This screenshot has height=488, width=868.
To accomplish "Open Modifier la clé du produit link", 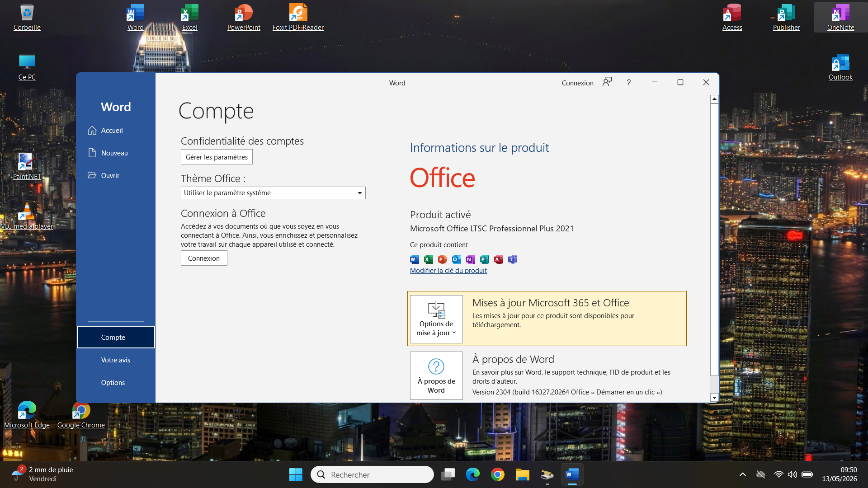I will [x=448, y=270].
